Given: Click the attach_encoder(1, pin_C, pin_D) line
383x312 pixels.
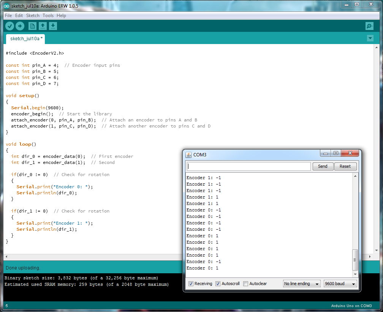Looking at the screenshot, I should coord(111,126).
